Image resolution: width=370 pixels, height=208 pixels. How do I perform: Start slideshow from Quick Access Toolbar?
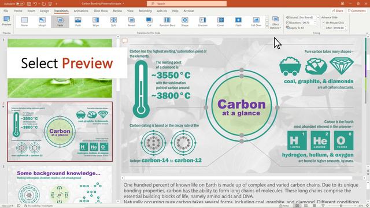click(50, 4)
